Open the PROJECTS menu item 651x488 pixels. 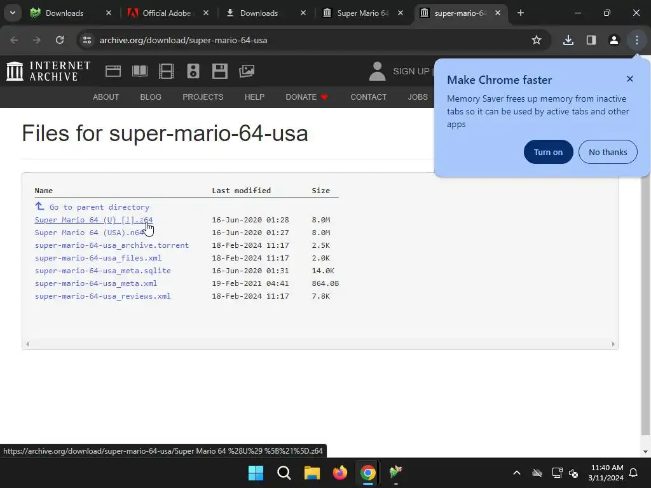(x=203, y=97)
